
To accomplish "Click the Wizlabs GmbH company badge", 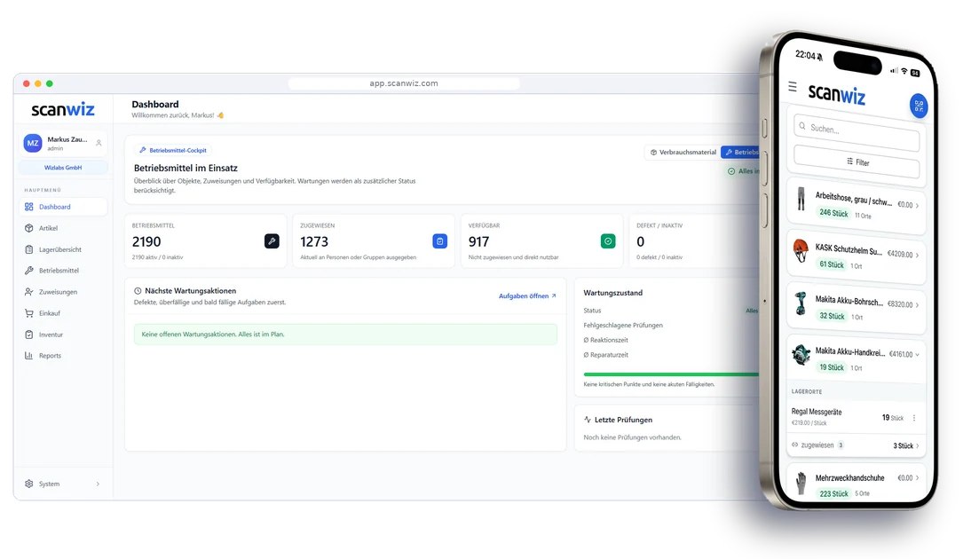I will point(63,167).
